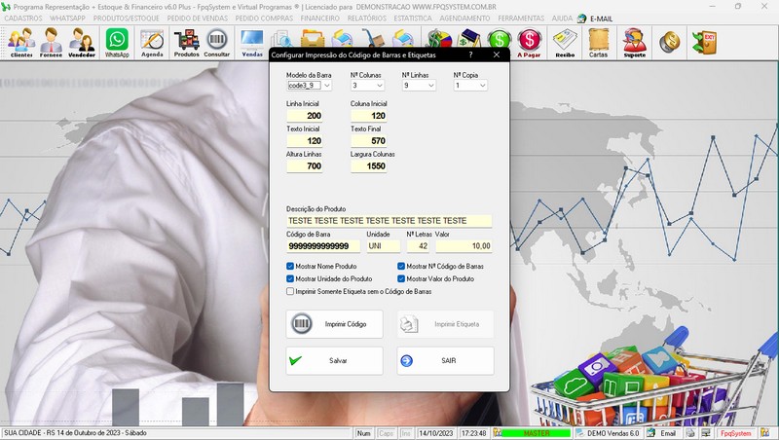Expand the Nº Copia dropdown
This screenshot has height=440, width=779.
[482, 86]
